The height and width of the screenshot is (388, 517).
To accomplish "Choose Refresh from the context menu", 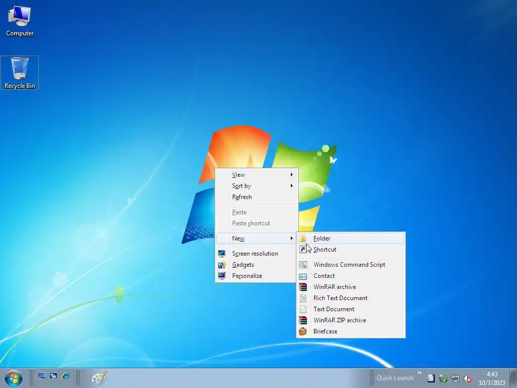I will click(x=256, y=197).
